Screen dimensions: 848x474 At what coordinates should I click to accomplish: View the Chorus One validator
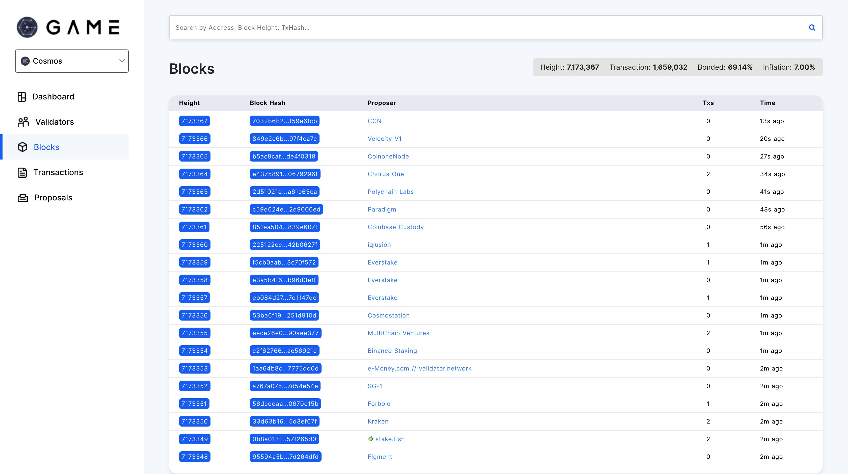tap(385, 174)
